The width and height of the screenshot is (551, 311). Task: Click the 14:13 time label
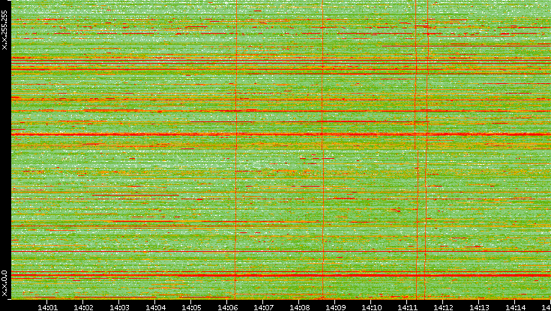(479, 307)
